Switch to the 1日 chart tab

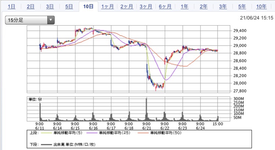[x=11, y=7]
